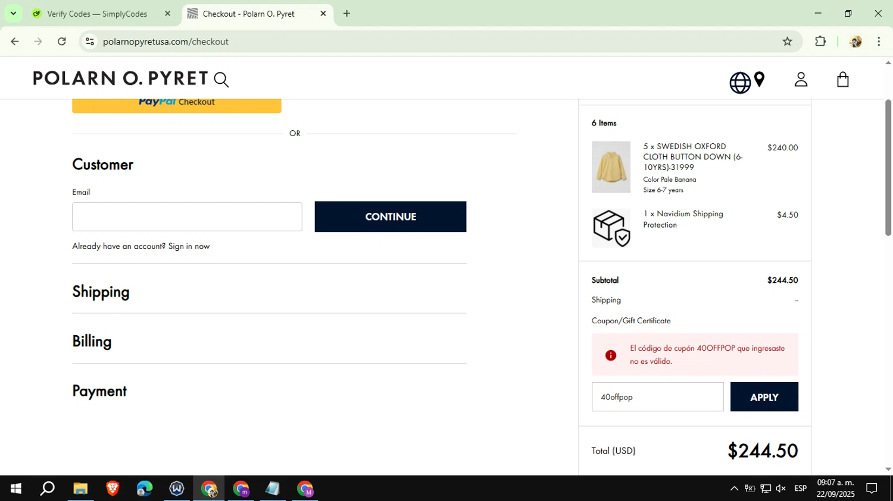This screenshot has width=893, height=501.
Task: Click the page vertical scrollbar thumb
Action: 888,168
